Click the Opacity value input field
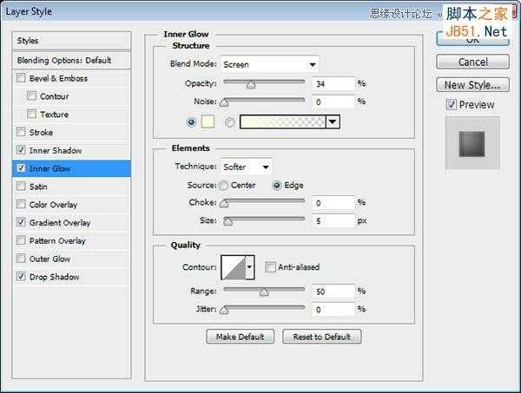Viewport: 521px width, 393px height. tap(333, 84)
